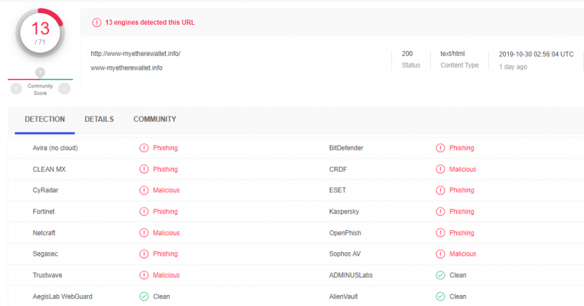Click the Avira (no cloud) engine name
The image size is (584, 306).
point(55,148)
